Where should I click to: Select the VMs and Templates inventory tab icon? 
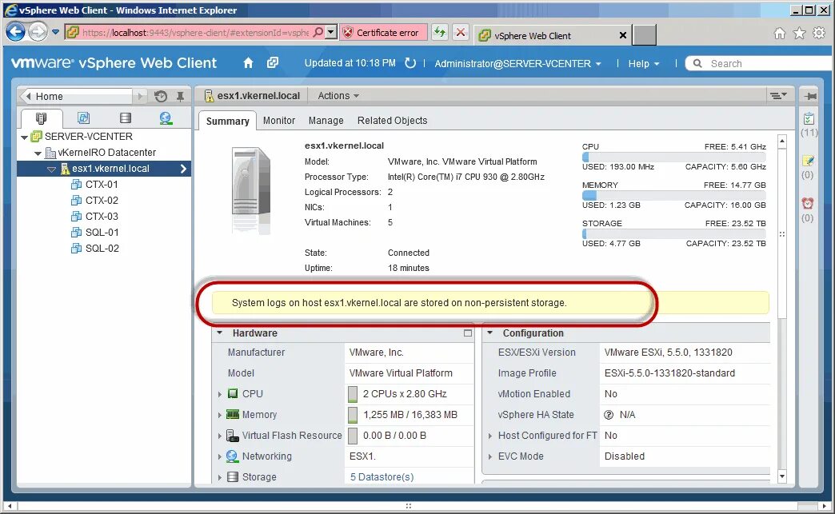click(x=84, y=118)
